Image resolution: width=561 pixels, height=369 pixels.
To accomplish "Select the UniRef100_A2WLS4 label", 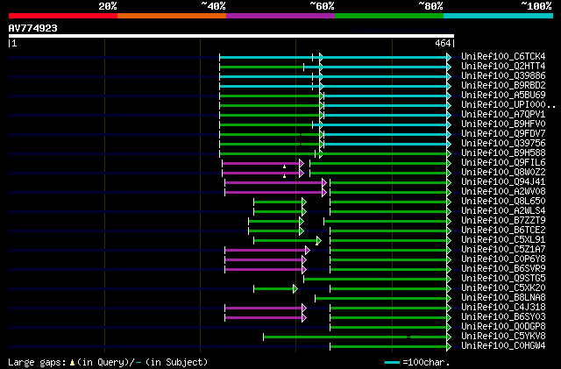I will [503, 211].
